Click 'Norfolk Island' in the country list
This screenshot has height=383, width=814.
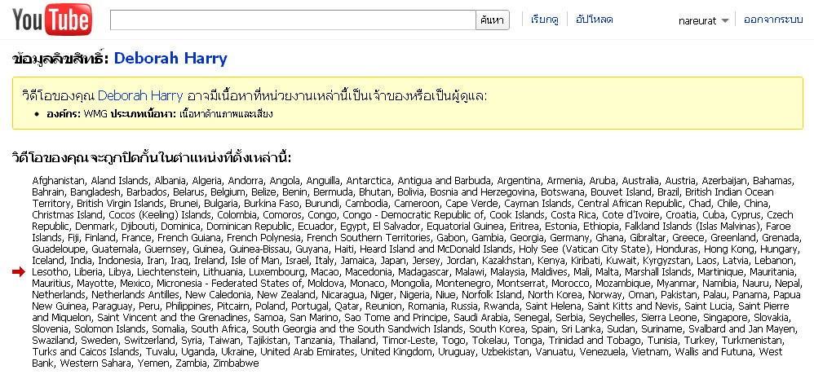493,295
